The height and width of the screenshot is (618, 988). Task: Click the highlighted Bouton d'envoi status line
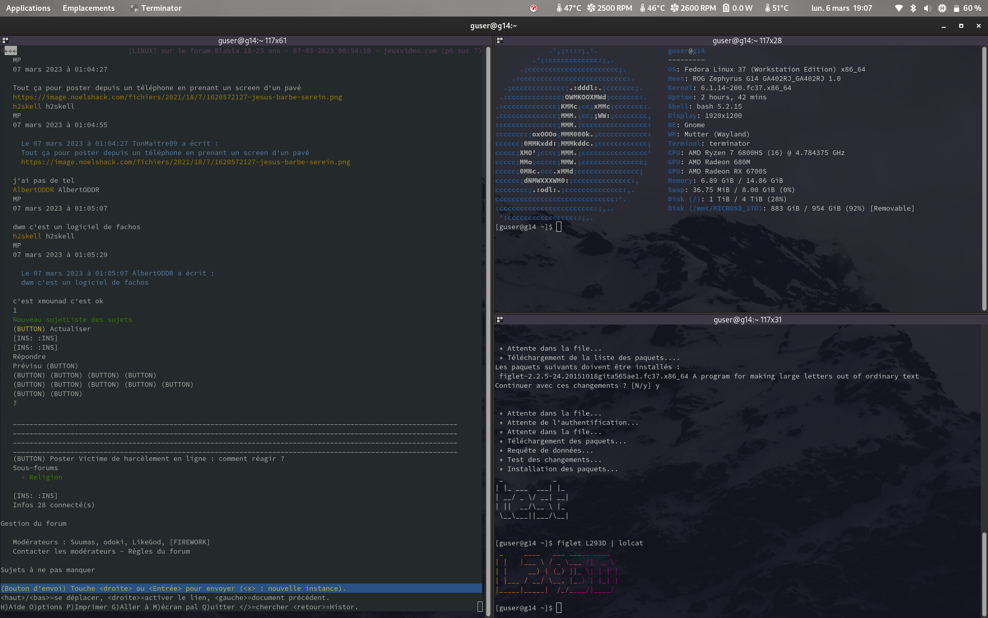tap(241, 588)
